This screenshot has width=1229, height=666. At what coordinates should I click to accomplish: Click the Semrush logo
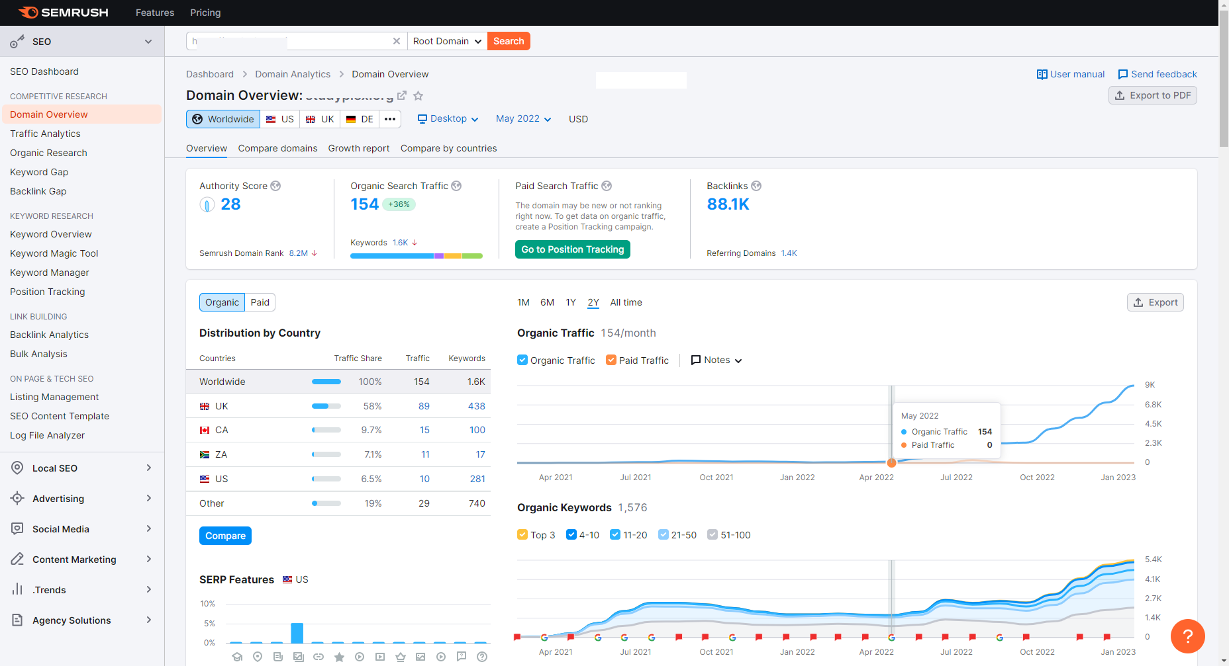click(63, 13)
